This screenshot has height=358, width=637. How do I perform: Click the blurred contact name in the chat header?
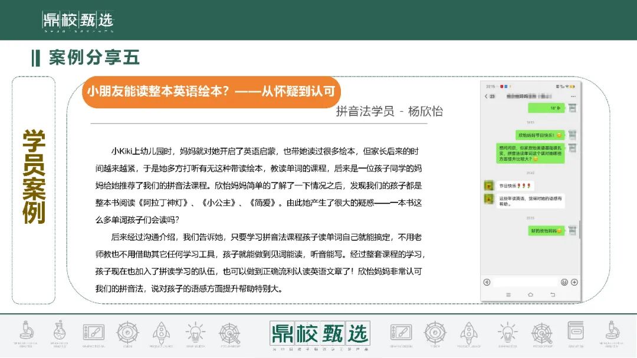click(x=529, y=97)
